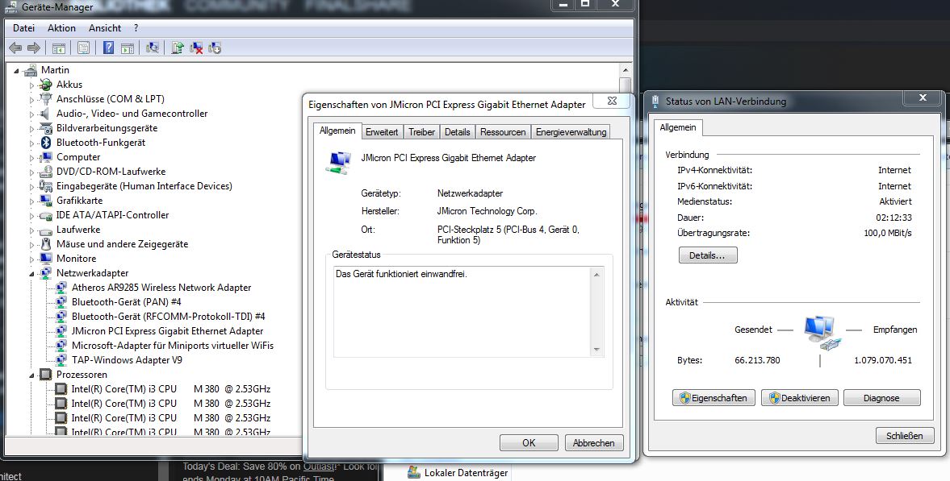Expand the Akkus category arrow

pyautogui.click(x=32, y=85)
